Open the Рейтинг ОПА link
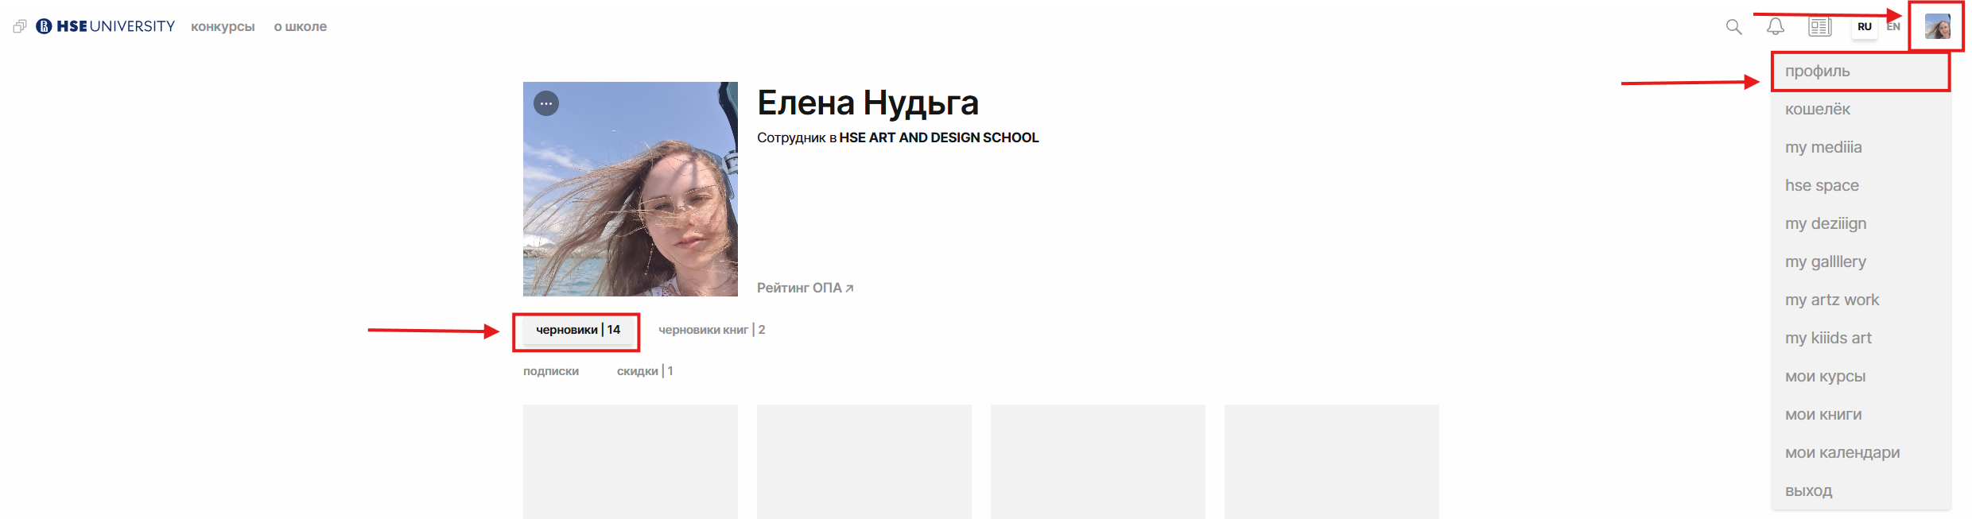This screenshot has height=519, width=1972. [805, 288]
